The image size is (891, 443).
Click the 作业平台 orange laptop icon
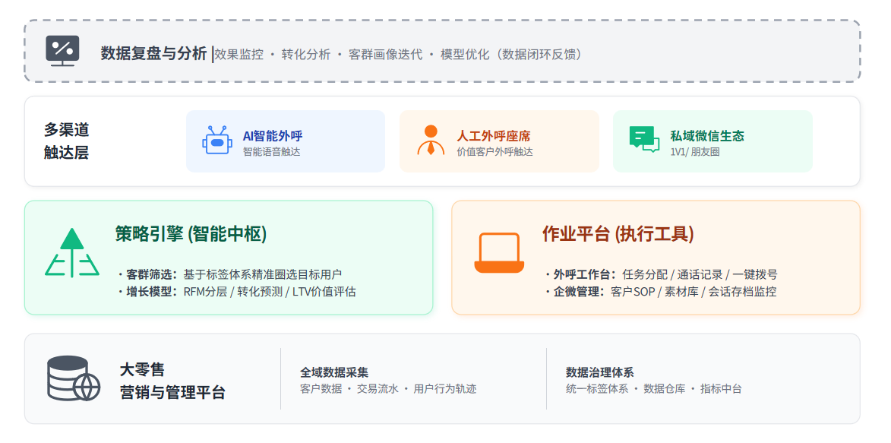(499, 252)
